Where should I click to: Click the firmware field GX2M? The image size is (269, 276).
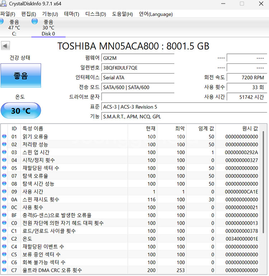(138, 58)
